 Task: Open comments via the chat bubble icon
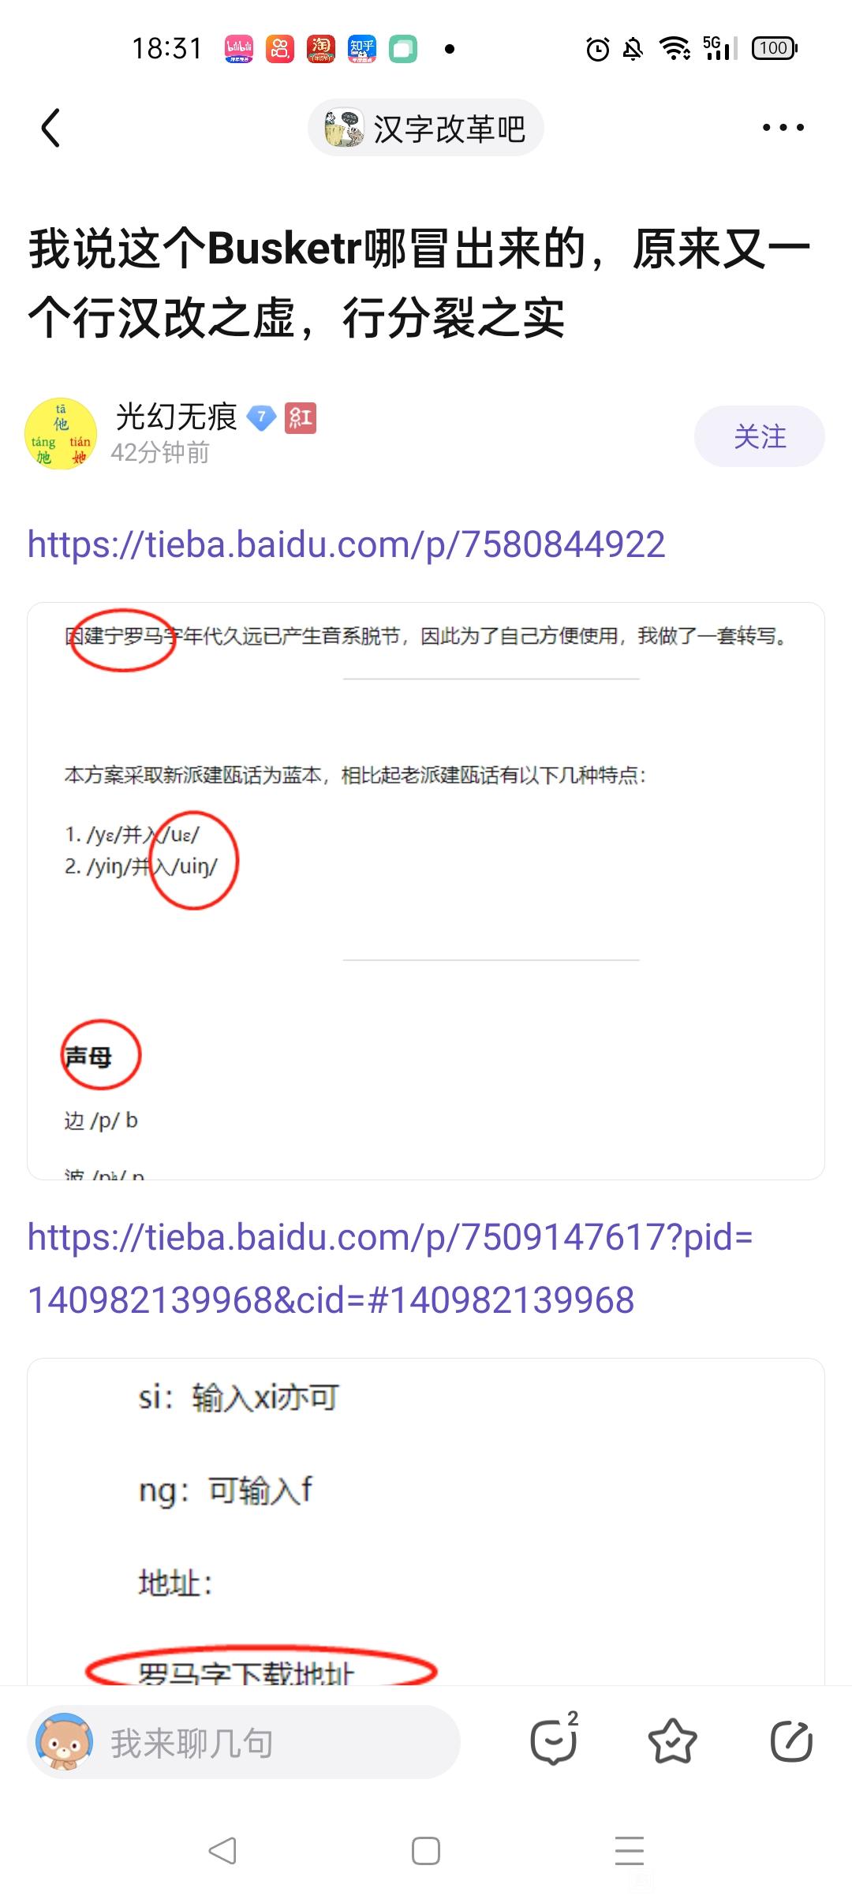pos(554,1741)
